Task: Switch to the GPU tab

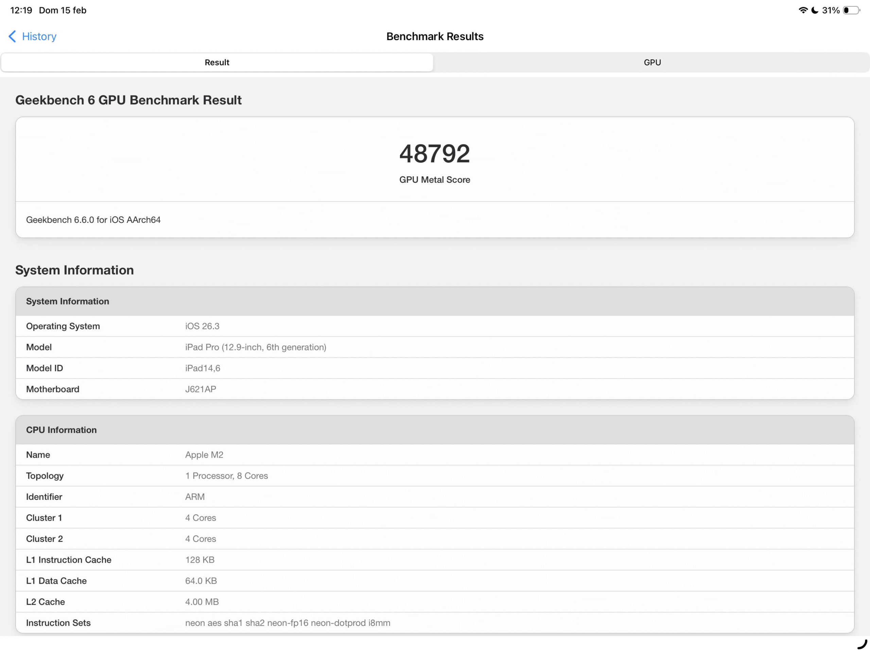Action: tap(652, 62)
